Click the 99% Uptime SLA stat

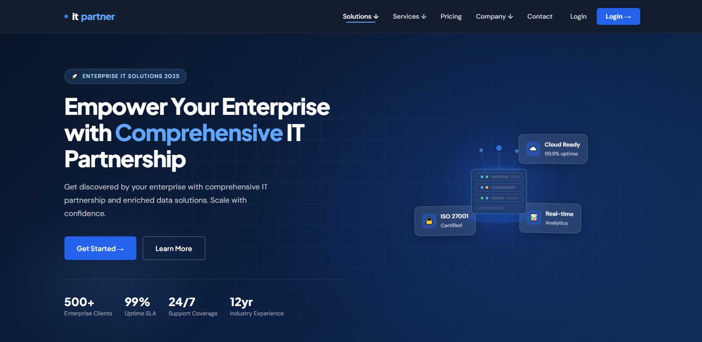pos(140,307)
